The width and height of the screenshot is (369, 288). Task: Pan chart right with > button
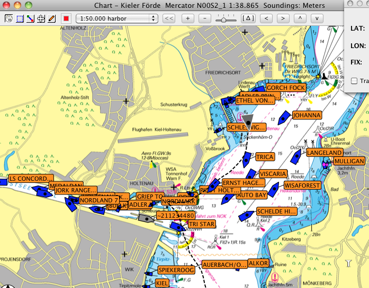point(283,18)
